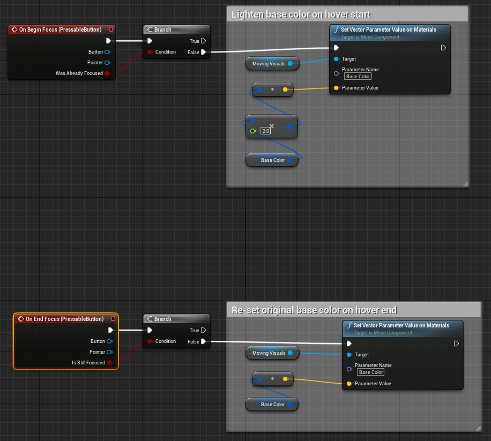Image resolution: width=491 pixels, height=441 pixels.
Task: Click the Parameter Value pin in the hover start comment
Action: [336, 88]
